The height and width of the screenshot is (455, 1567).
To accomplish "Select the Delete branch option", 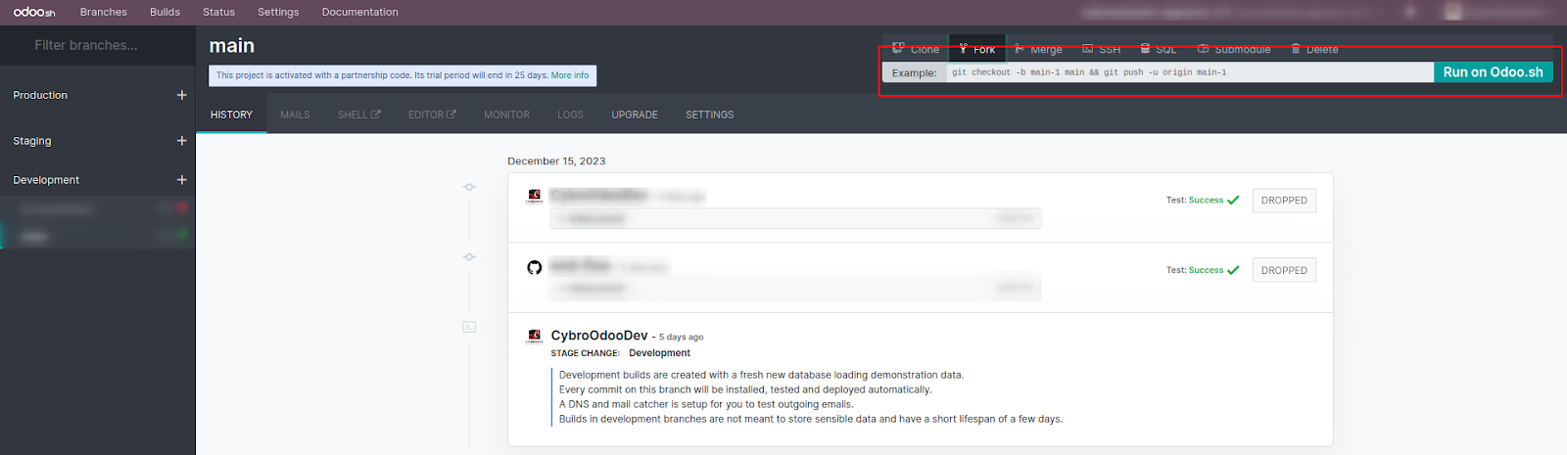I will (1314, 49).
